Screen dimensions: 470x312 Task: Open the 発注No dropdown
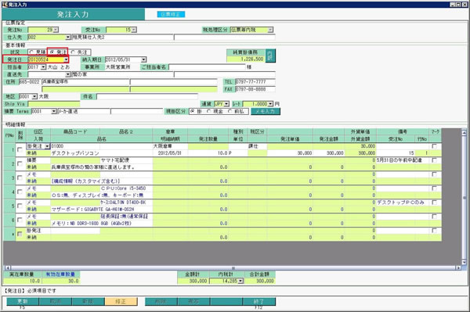[56, 30]
